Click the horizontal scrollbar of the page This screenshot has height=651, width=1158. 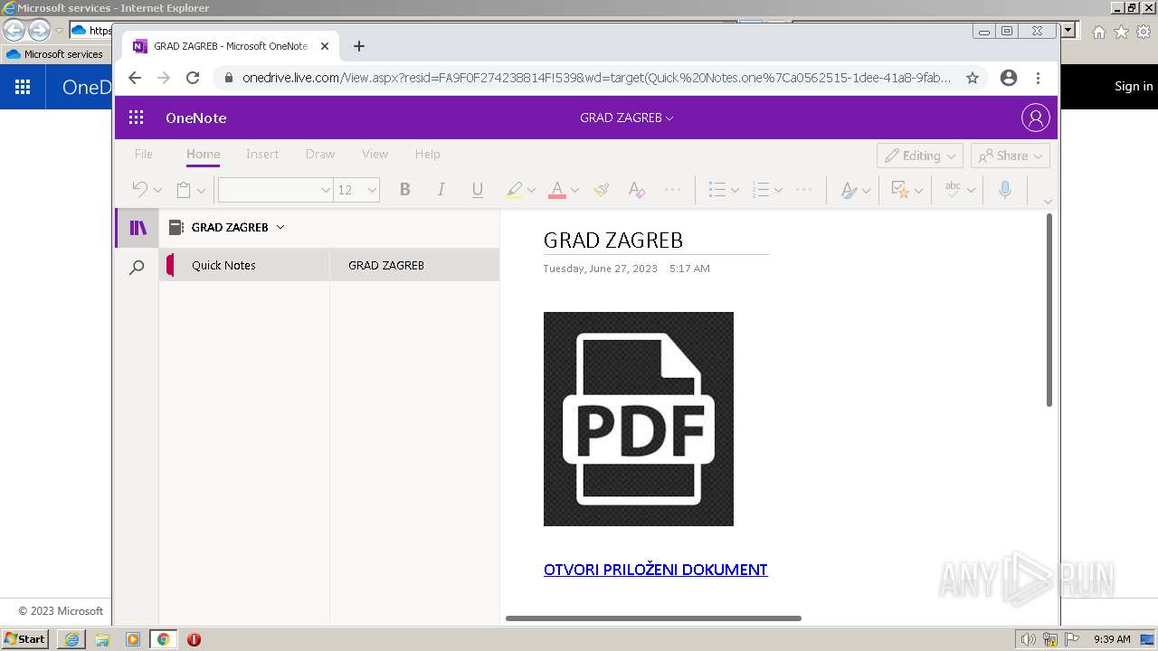(653, 618)
